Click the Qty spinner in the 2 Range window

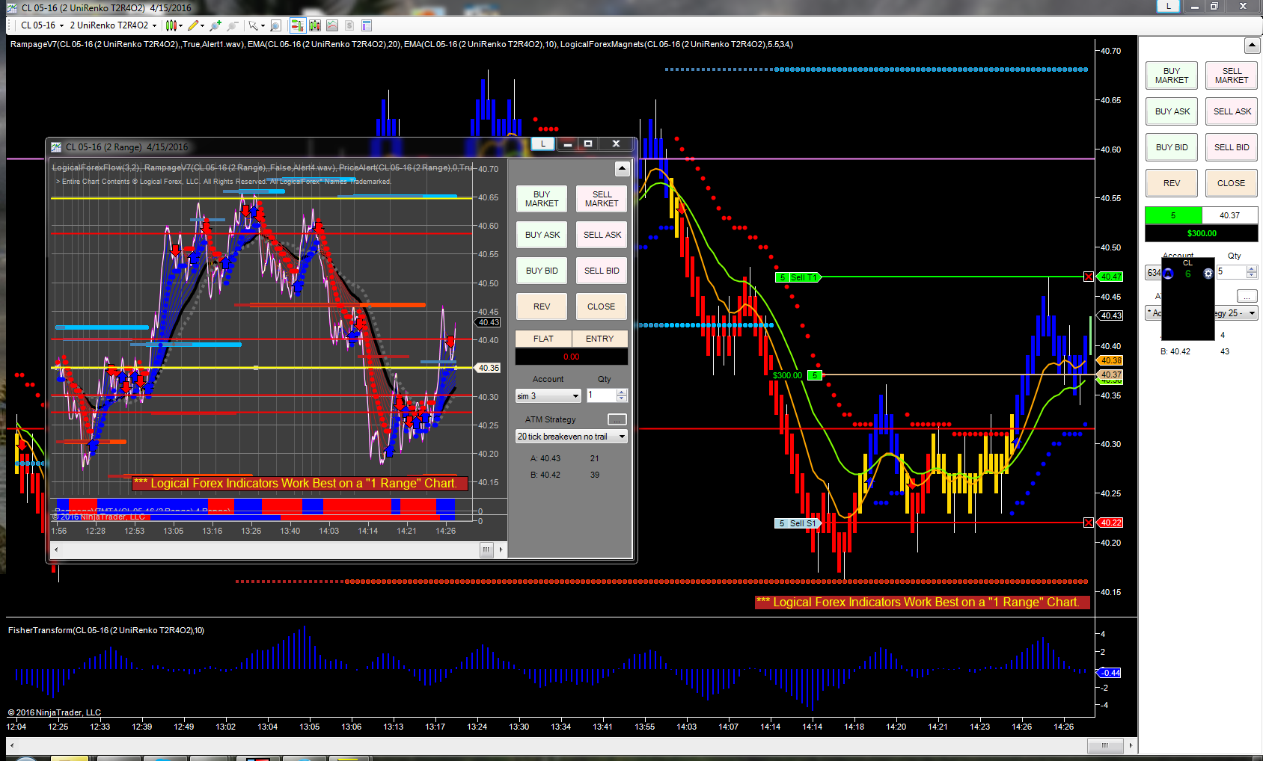coord(622,395)
